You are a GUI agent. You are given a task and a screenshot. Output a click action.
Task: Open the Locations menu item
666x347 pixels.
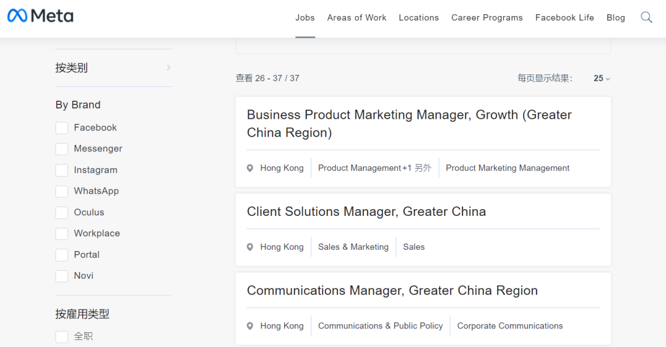click(419, 18)
